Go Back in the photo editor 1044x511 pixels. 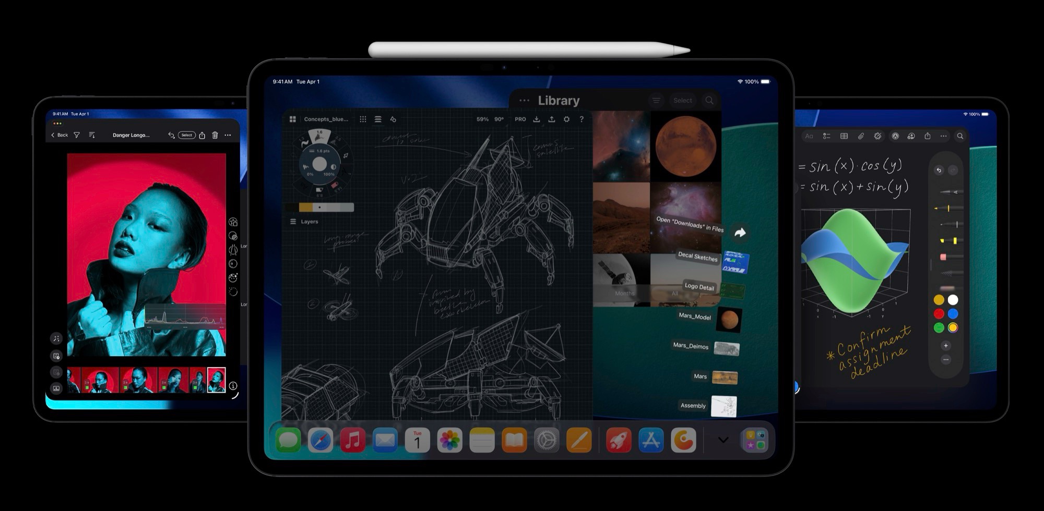pos(60,135)
